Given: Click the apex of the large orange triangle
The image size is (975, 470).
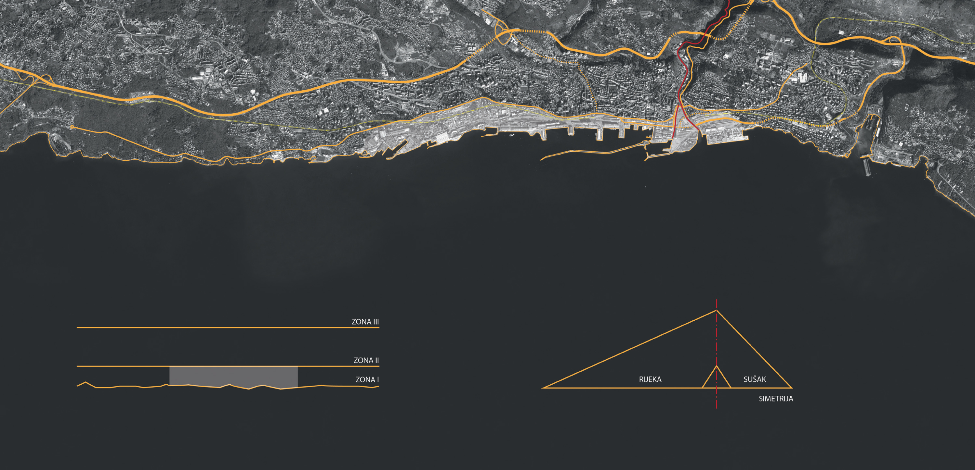Looking at the screenshot, I should (716, 311).
